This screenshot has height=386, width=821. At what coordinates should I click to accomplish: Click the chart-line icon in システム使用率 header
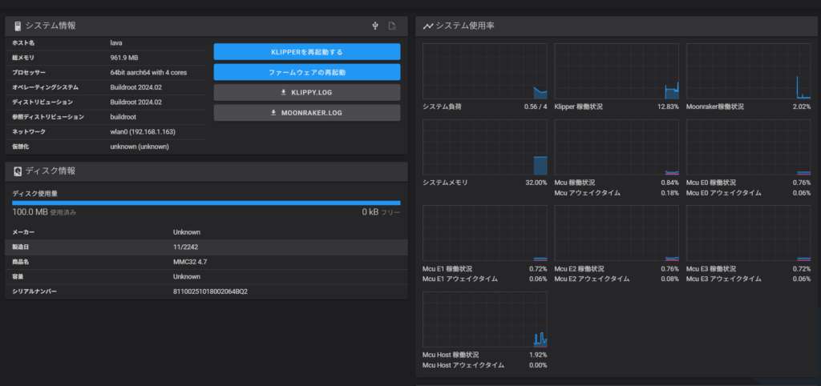point(428,26)
